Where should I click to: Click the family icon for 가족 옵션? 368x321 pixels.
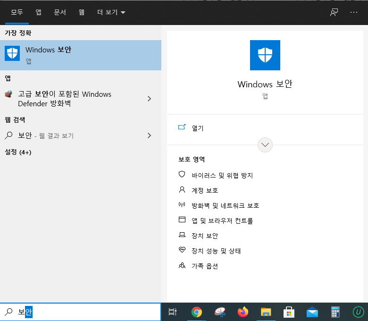pos(182,265)
